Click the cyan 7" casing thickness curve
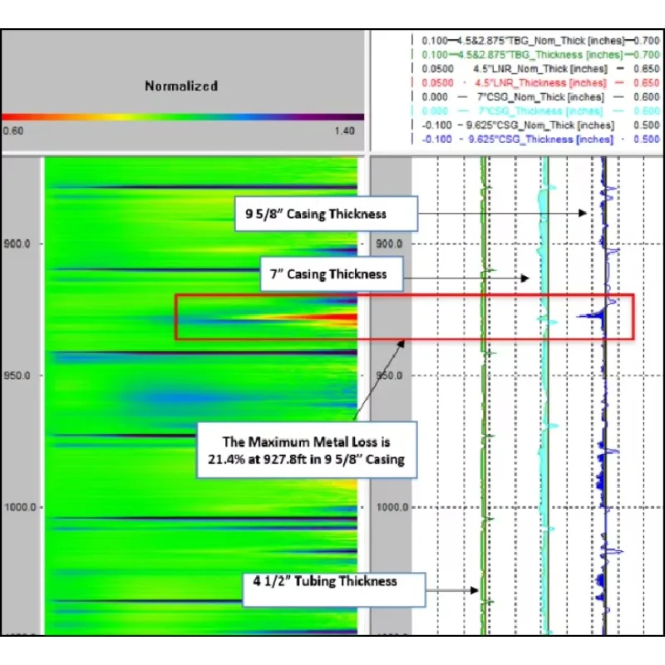 (x=544, y=394)
